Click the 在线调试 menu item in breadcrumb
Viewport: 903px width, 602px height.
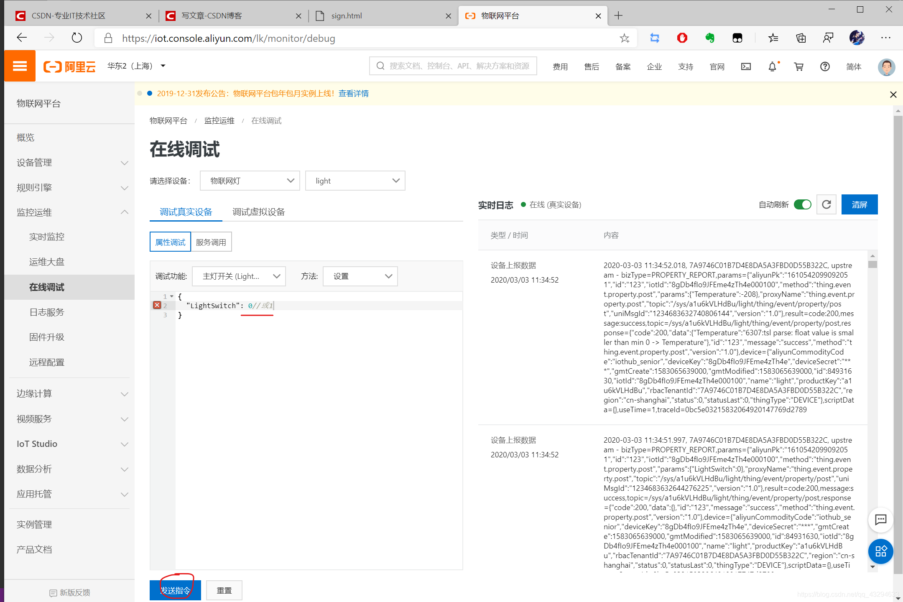click(x=266, y=120)
